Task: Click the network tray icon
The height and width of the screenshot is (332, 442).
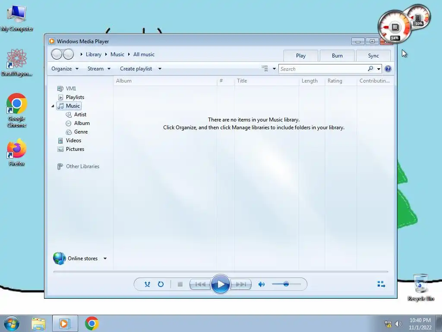Action: point(388,324)
